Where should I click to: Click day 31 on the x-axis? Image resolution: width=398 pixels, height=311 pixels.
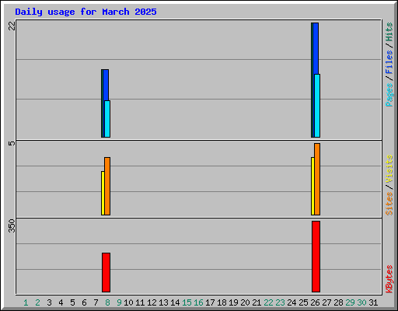pos(373,302)
